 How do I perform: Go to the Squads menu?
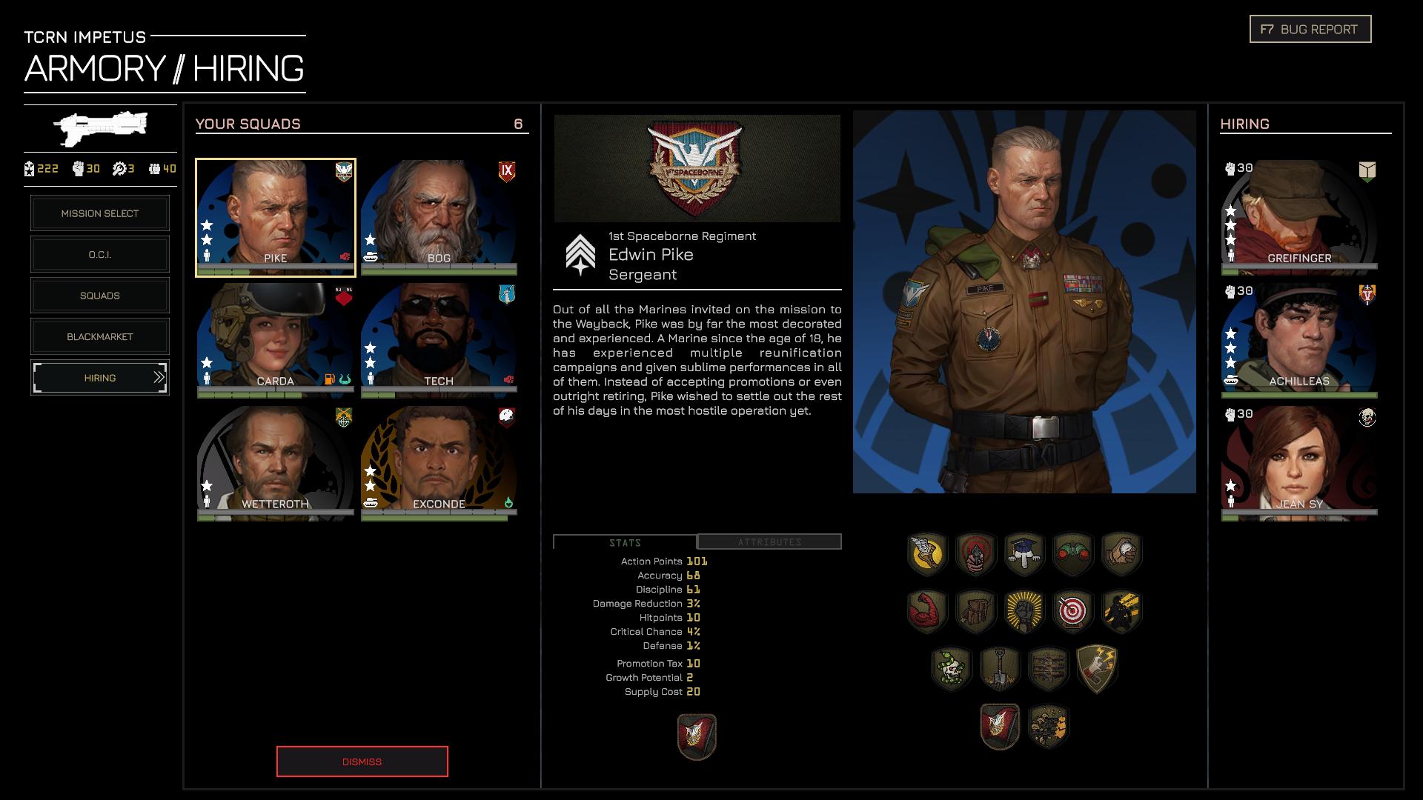point(100,296)
